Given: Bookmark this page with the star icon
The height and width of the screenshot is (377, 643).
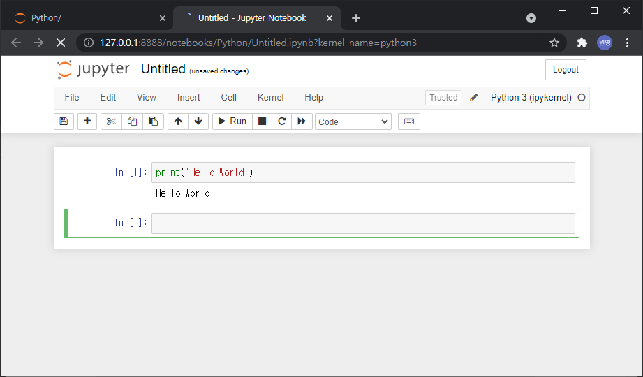Looking at the screenshot, I should tap(554, 43).
